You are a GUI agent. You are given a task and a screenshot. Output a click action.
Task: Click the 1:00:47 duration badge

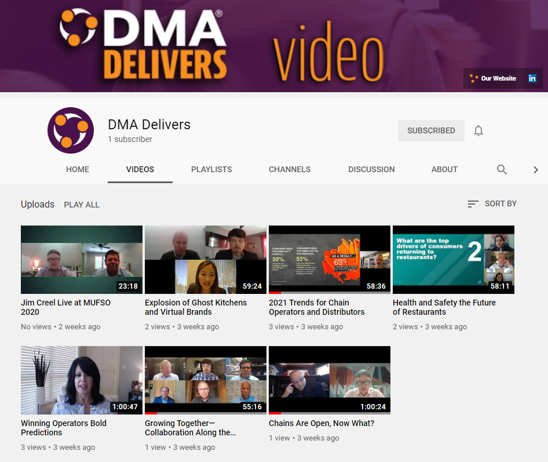pyautogui.click(x=125, y=407)
